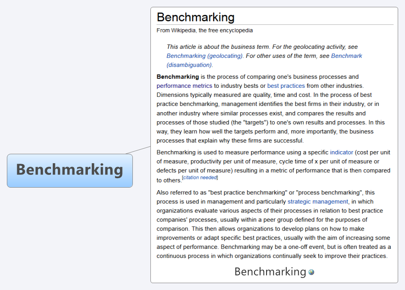Select the blue Benchmarking mind map node
Viewport: 405px width, 290px height.
pyautogui.click(x=70, y=170)
